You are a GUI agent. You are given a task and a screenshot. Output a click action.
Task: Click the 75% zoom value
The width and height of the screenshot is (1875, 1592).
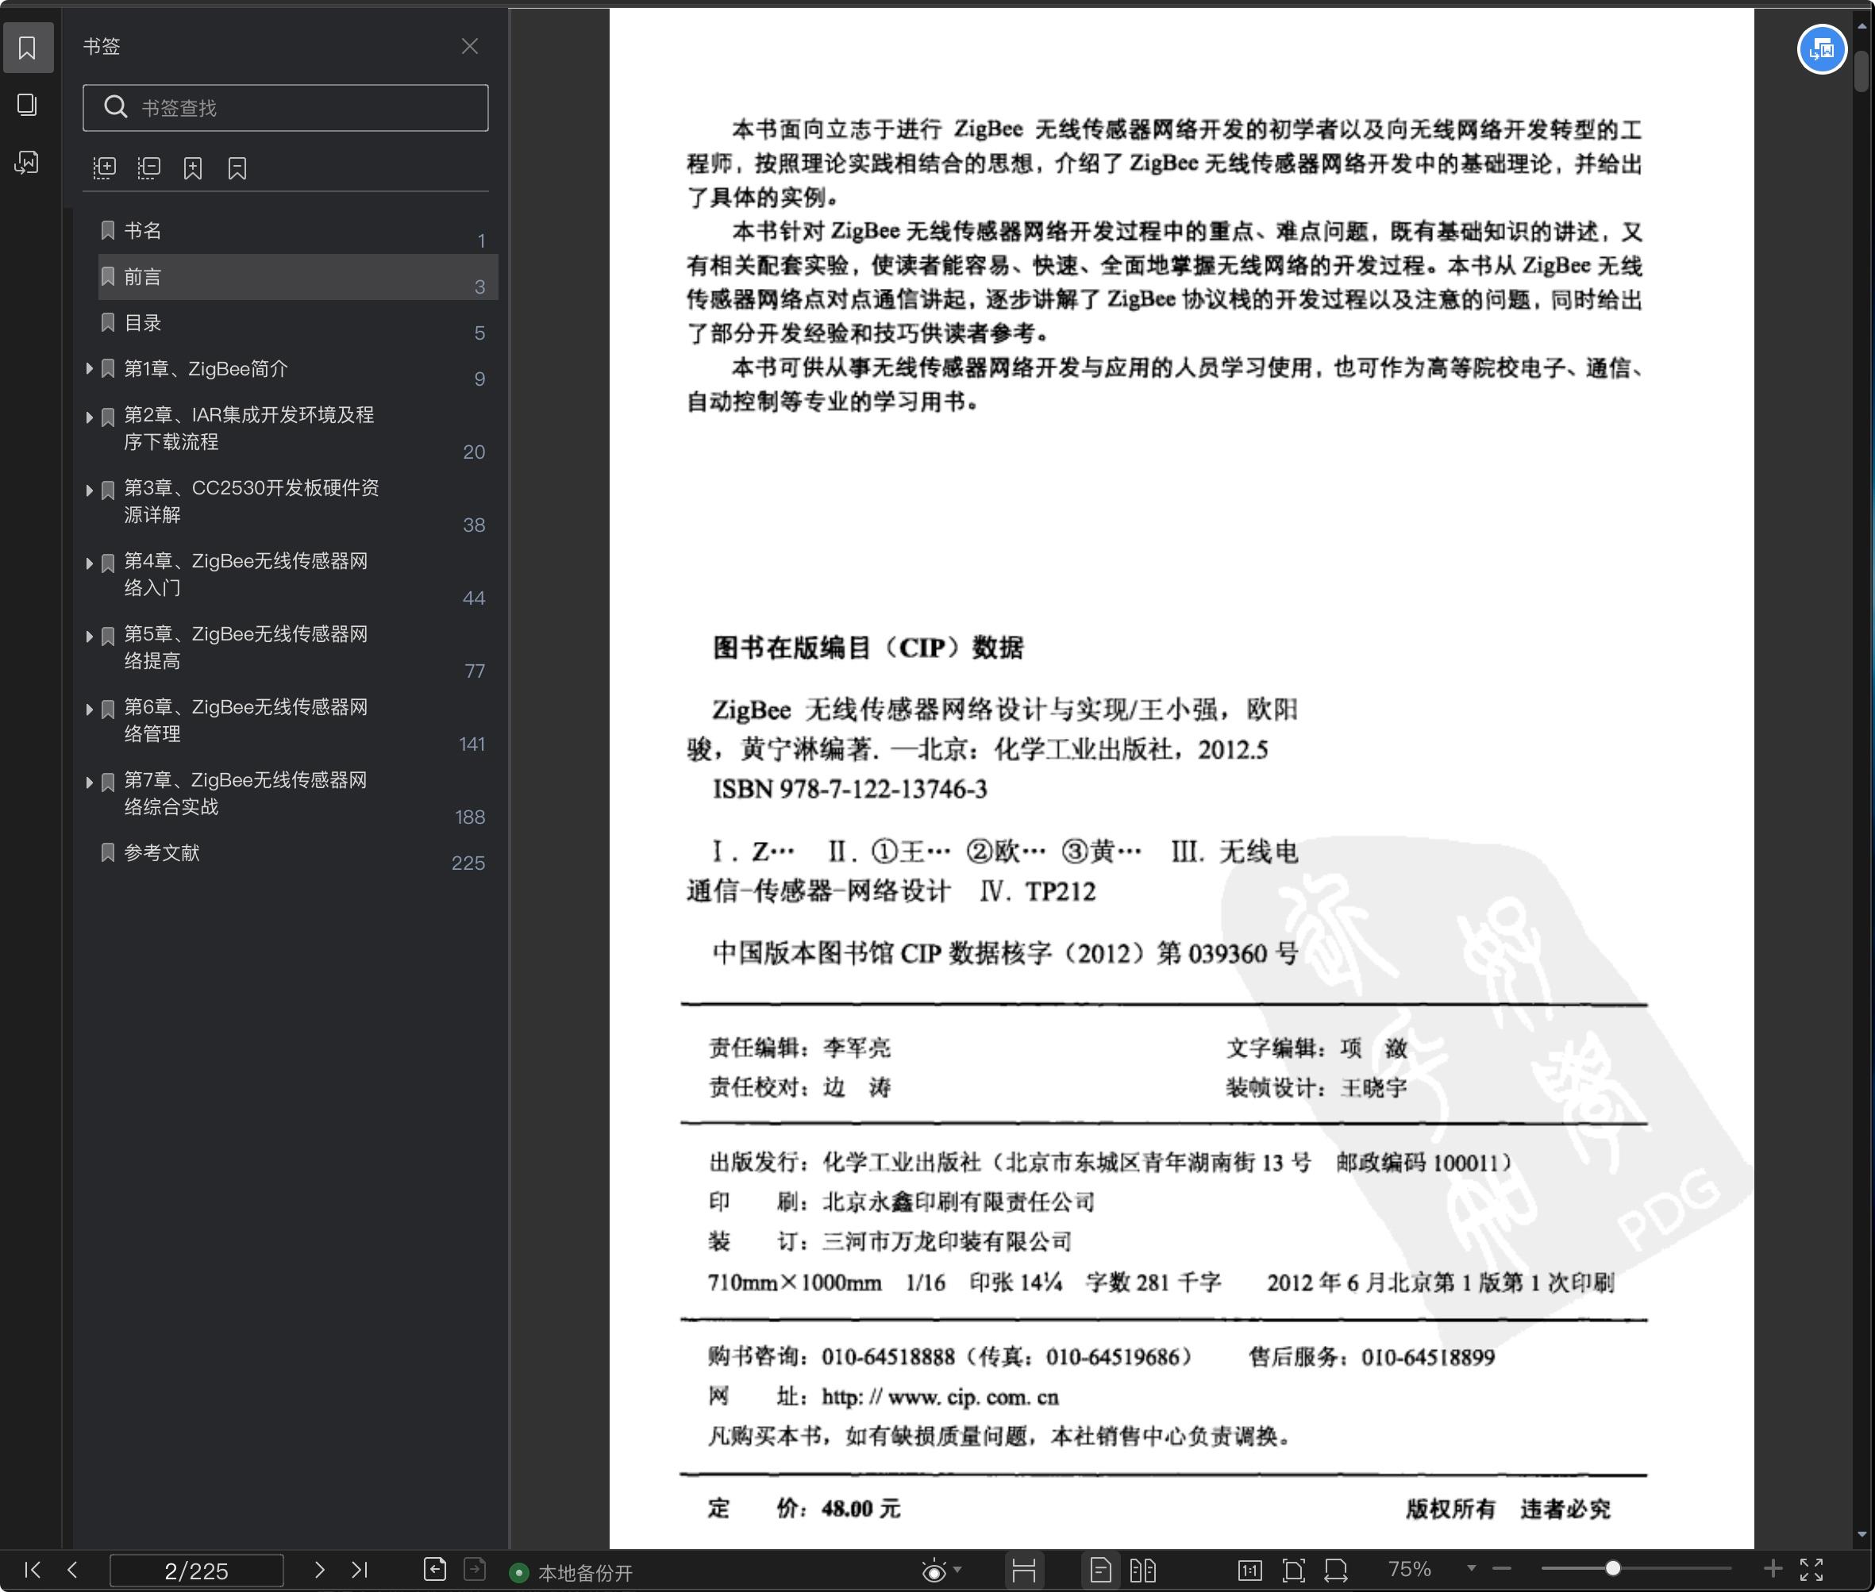pos(1410,1570)
